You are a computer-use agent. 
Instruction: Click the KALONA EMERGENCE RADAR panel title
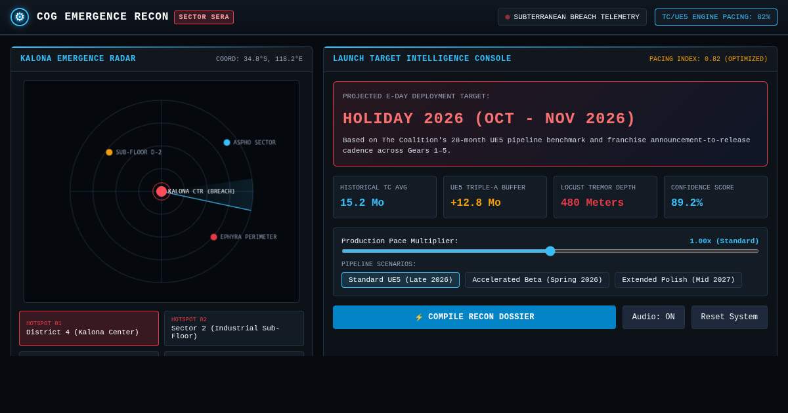tap(78, 59)
